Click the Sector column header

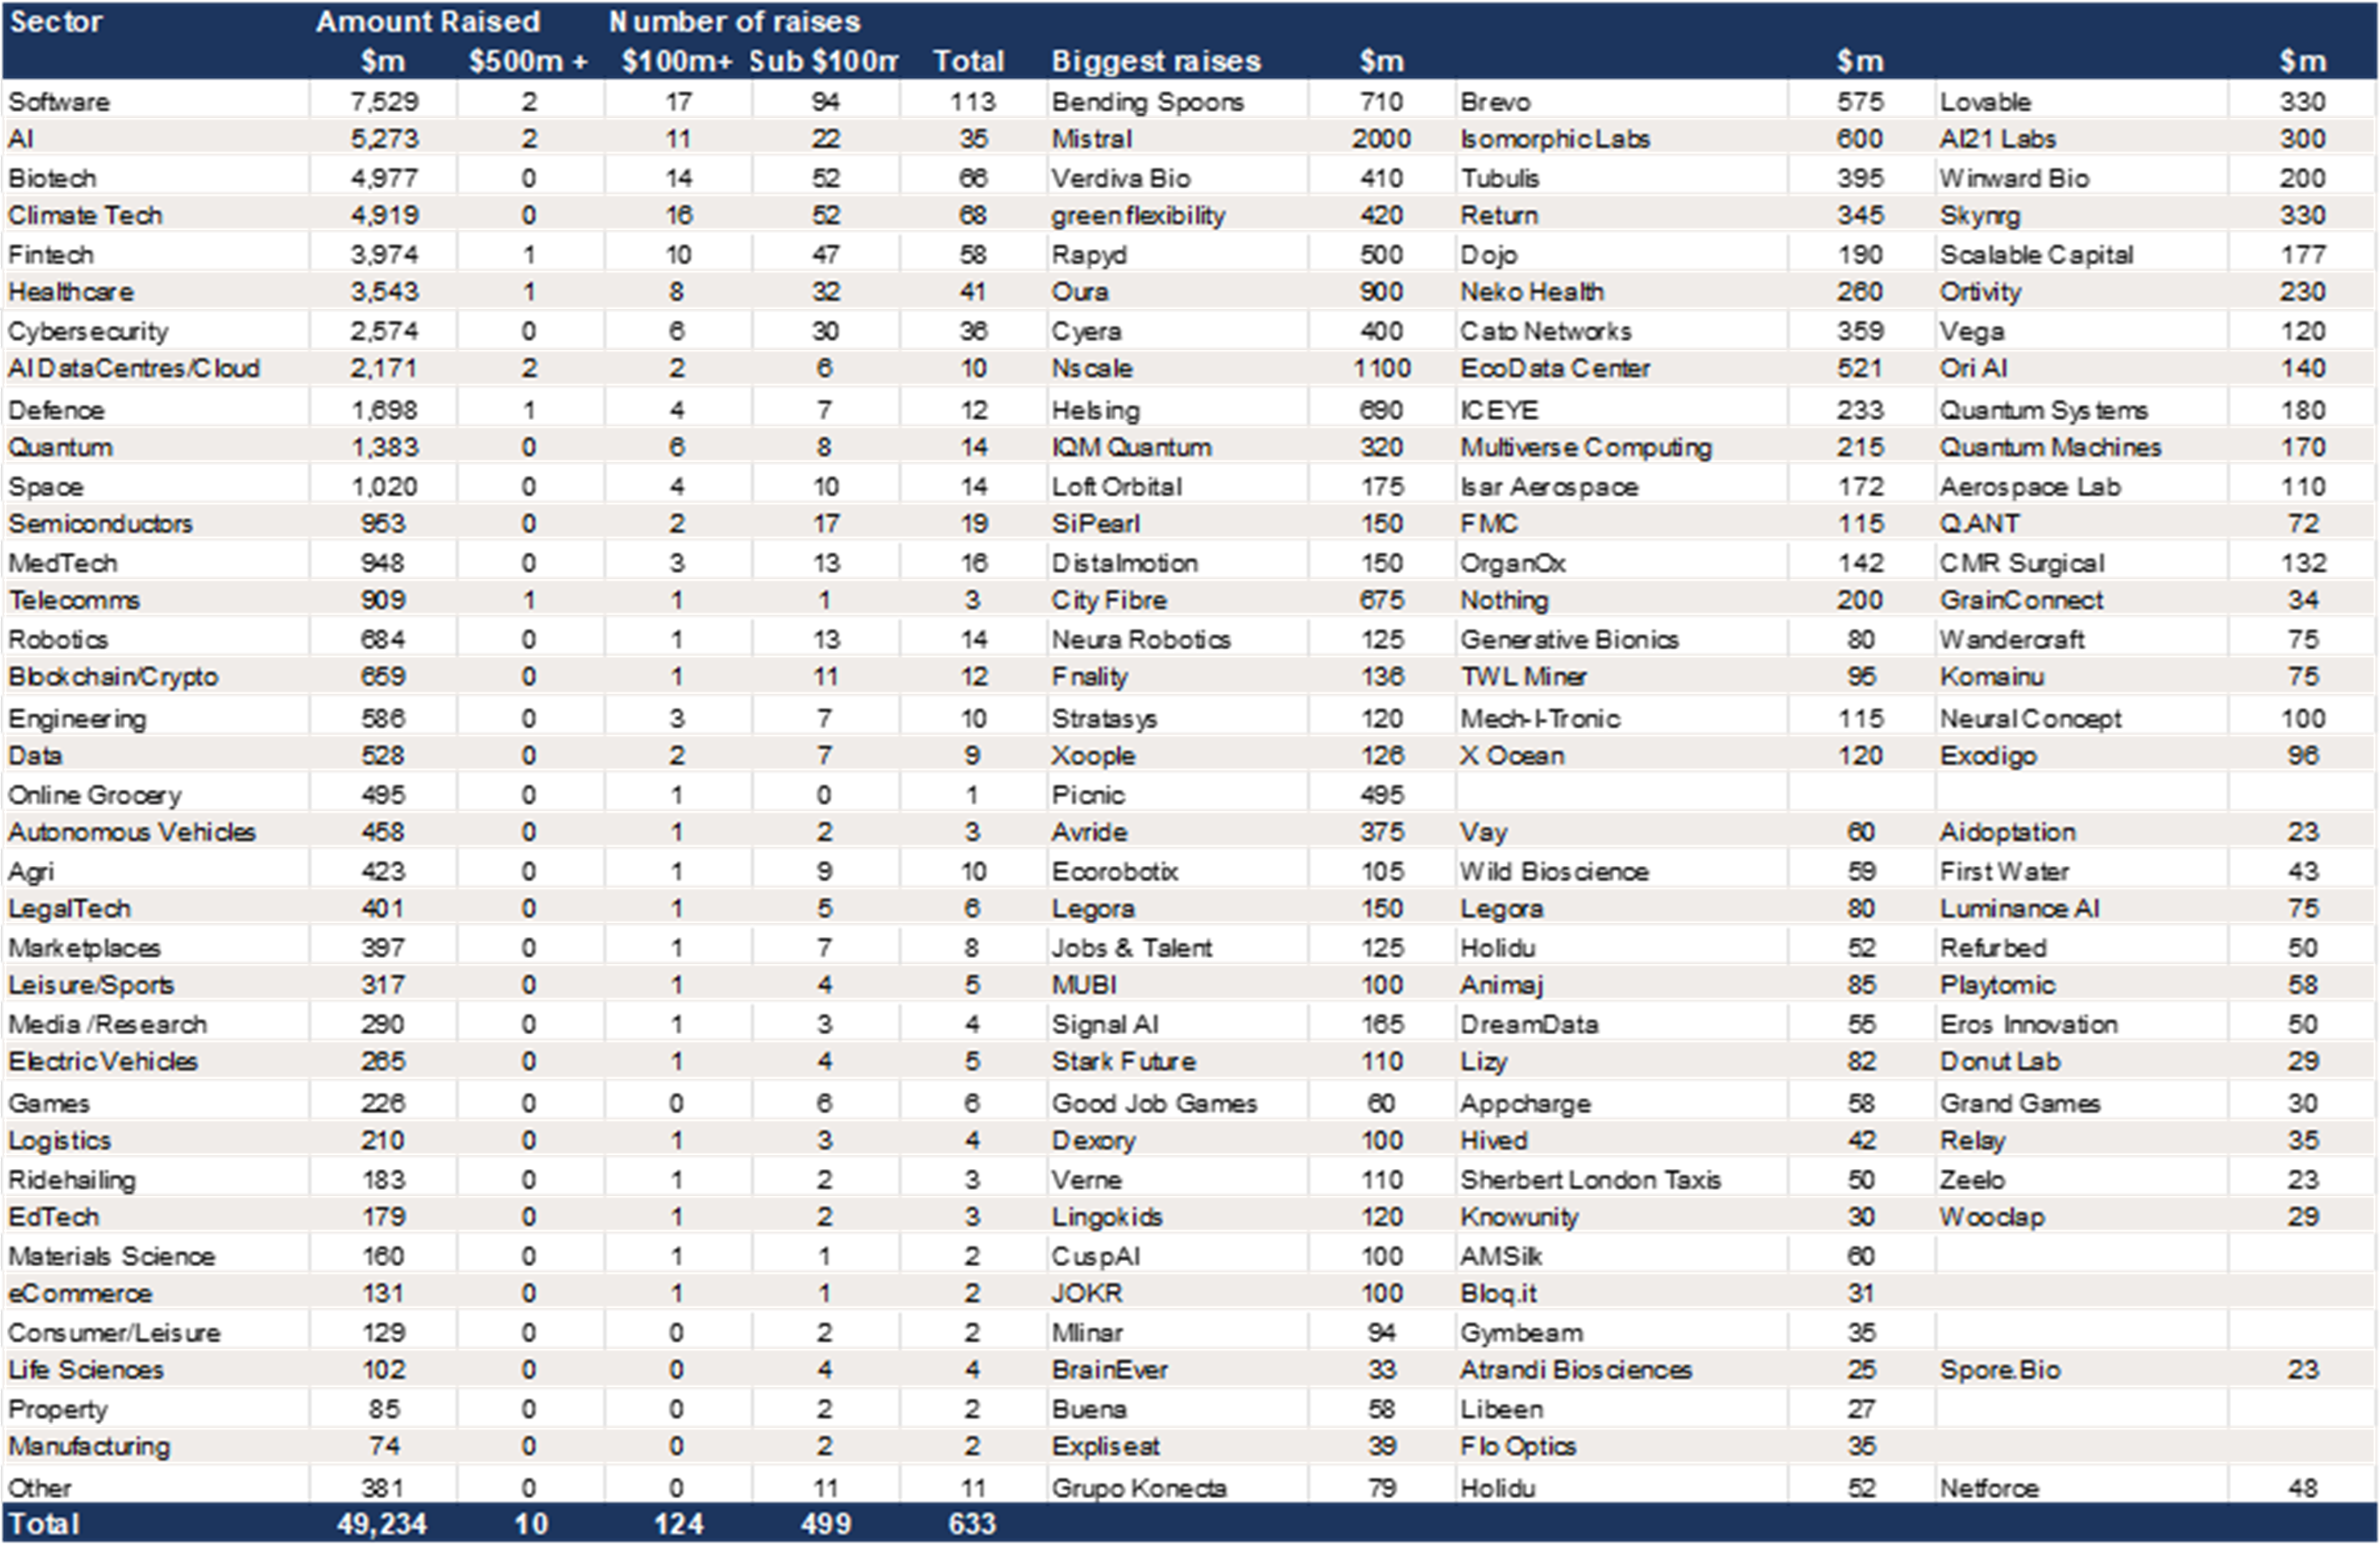[x=56, y=22]
